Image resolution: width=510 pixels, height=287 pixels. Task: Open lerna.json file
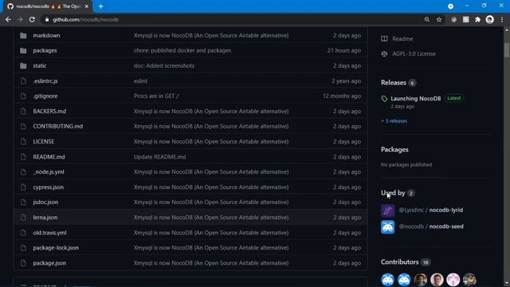[45, 218]
